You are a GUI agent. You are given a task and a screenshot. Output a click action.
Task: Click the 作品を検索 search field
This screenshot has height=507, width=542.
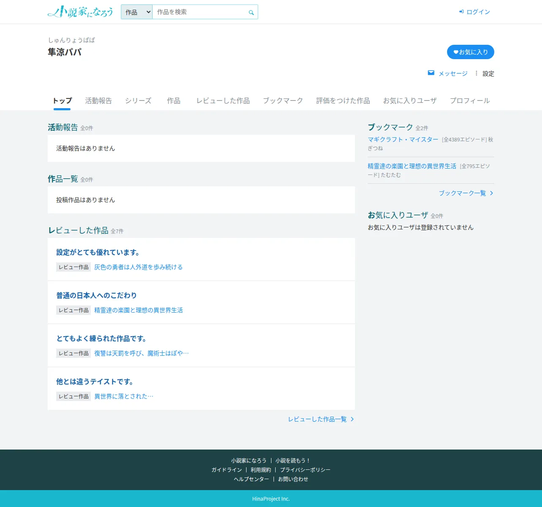tap(200, 12)
